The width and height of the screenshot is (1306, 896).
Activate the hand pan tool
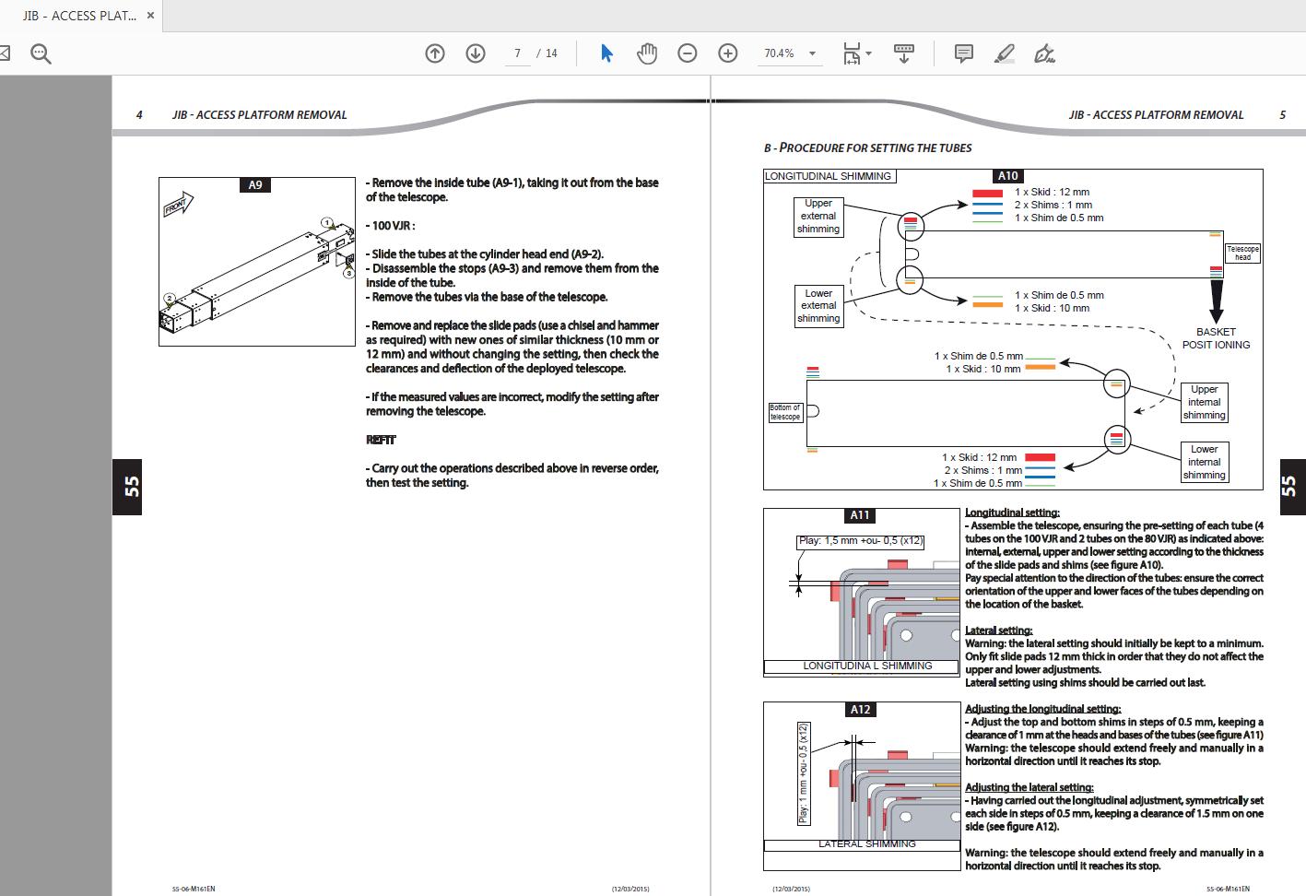pyautogui.click(x=647, y=53)
